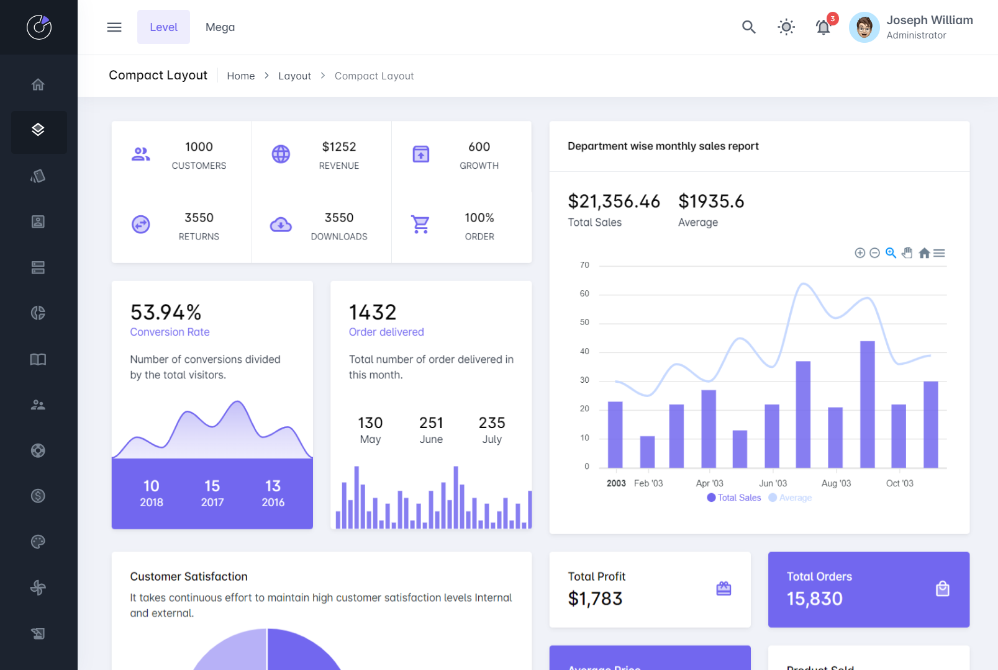Click the Layout breadcrumb link
This screenshot has height=670, width=998.
click(x=294, y=76)
